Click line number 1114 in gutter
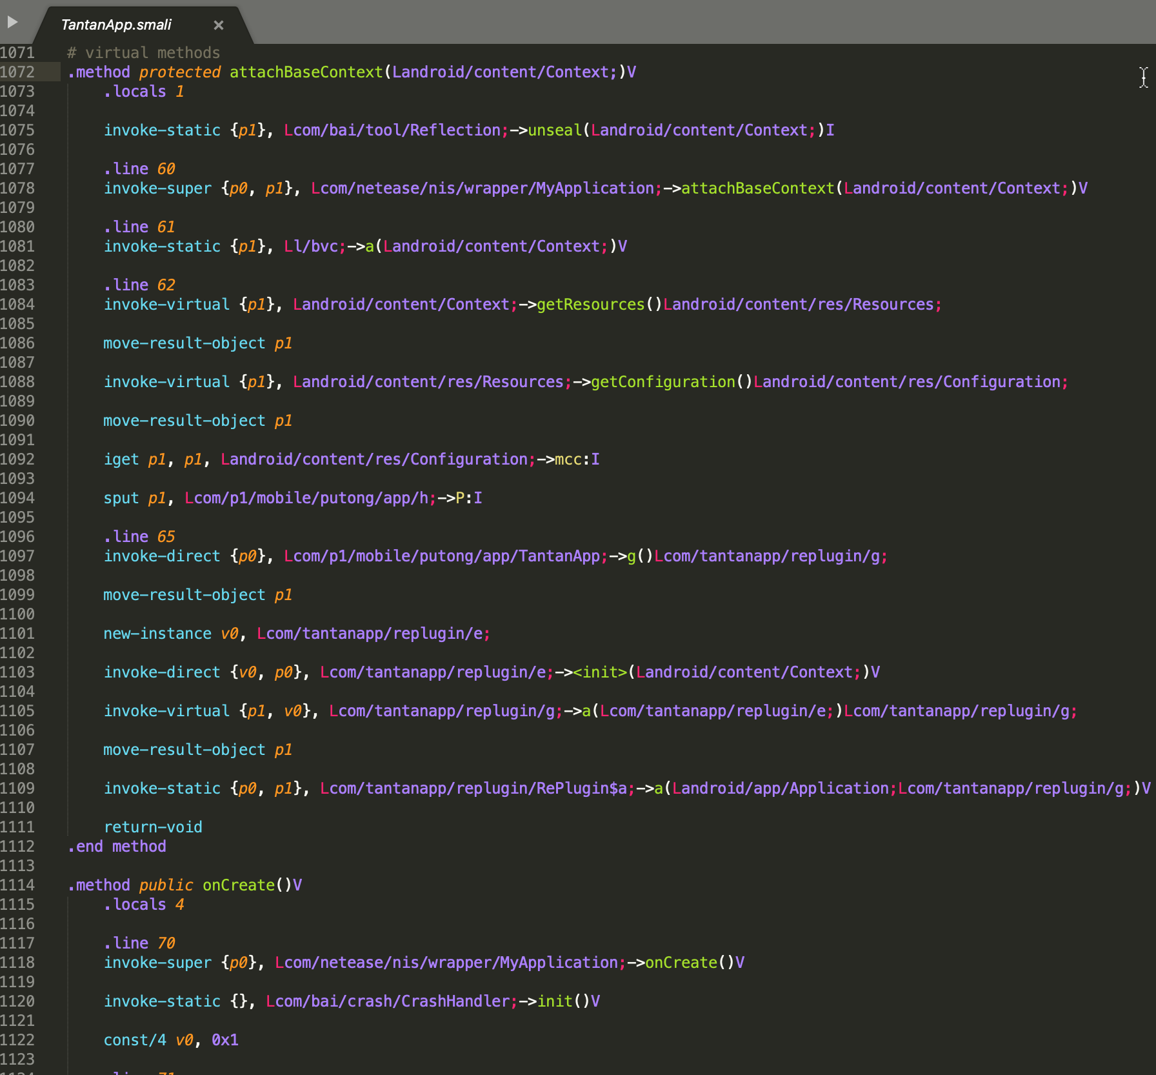The height and width of the screenshot is (1075, 1156). (x=17, y=885)
